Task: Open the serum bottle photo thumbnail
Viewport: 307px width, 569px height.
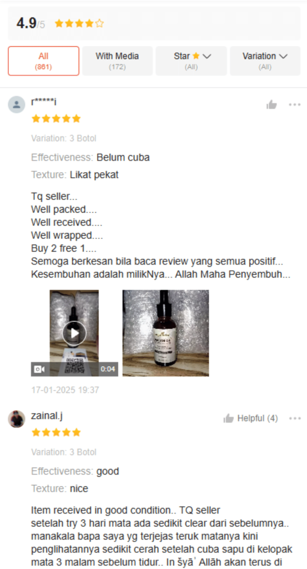Action: (x=165, y=333)
